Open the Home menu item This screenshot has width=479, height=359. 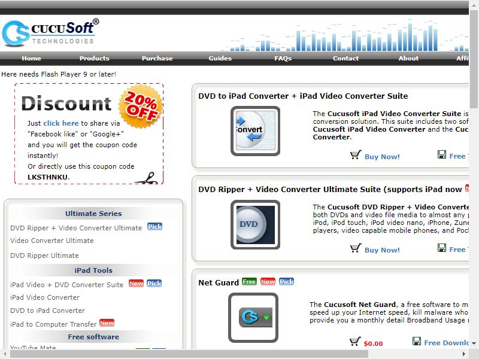[x=32, y=58]
